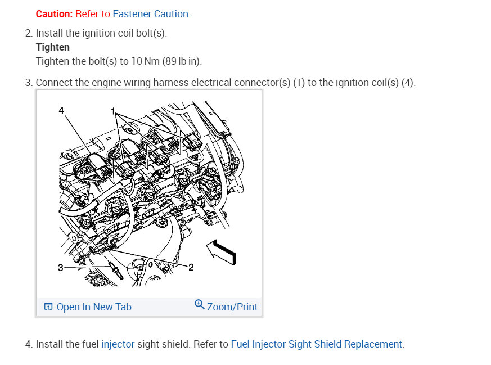Click the step 3 connector instruction text

(226, 83)
